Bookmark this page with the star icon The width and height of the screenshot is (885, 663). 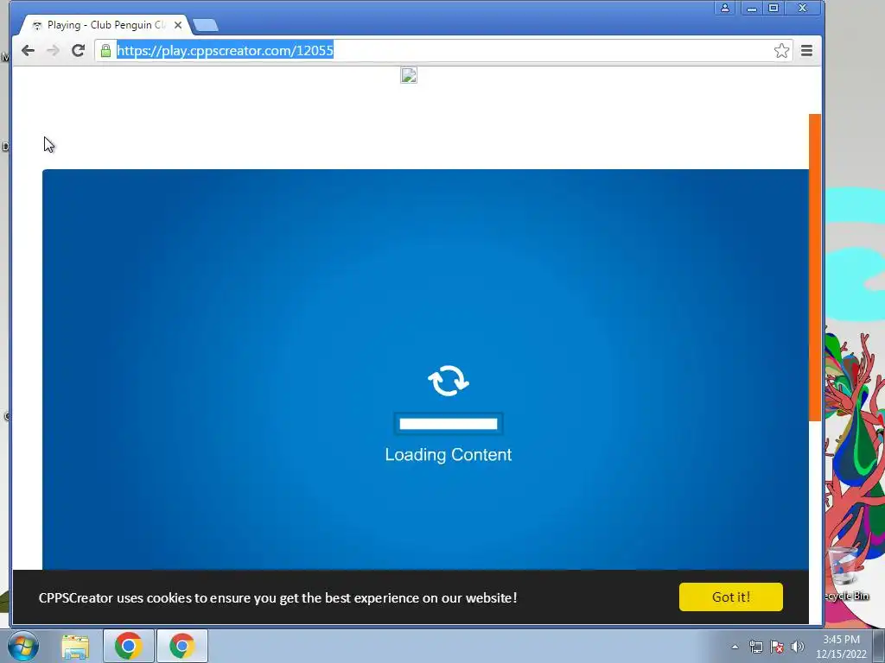click(x=781, y=51)
